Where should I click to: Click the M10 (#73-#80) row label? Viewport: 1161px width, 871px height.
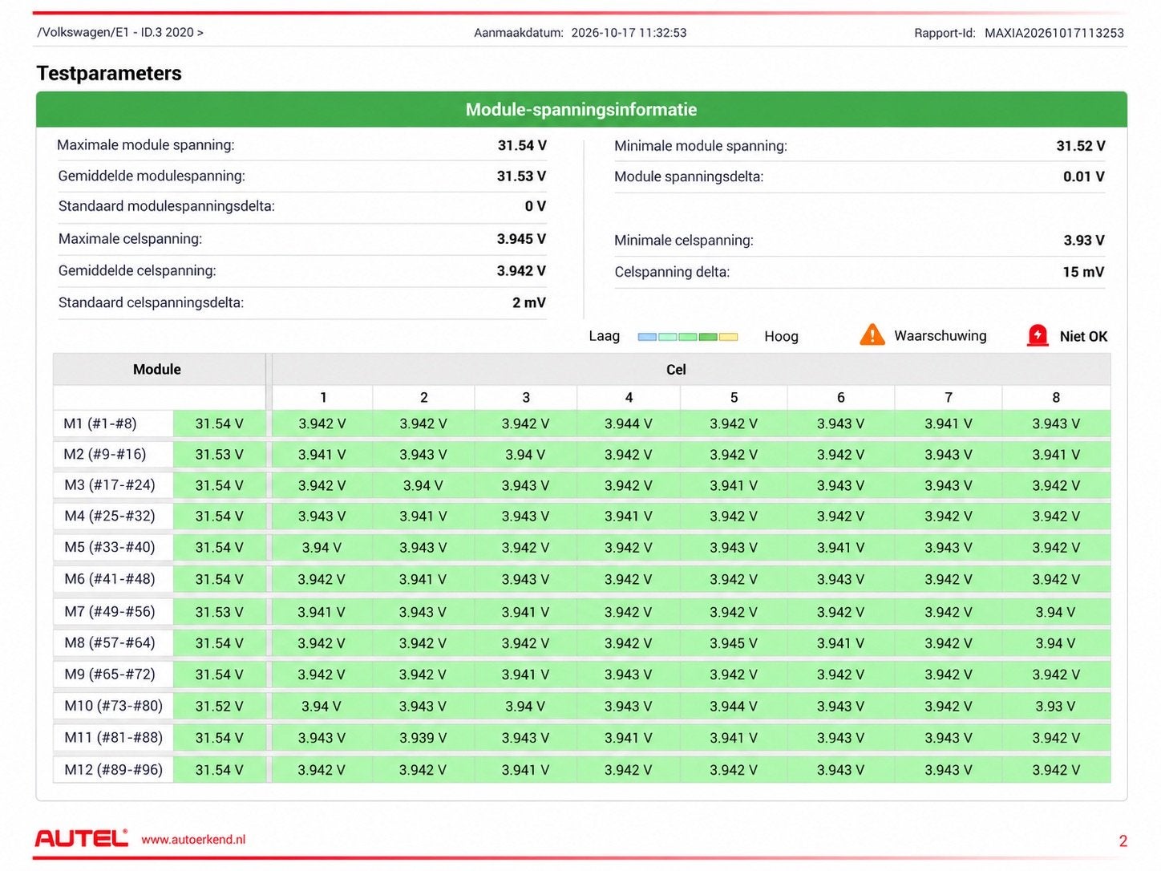click(113, 706)
